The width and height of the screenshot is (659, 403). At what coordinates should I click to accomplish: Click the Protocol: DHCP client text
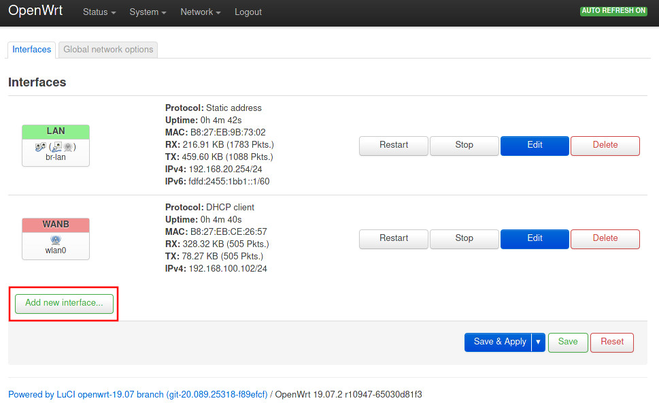209,208
